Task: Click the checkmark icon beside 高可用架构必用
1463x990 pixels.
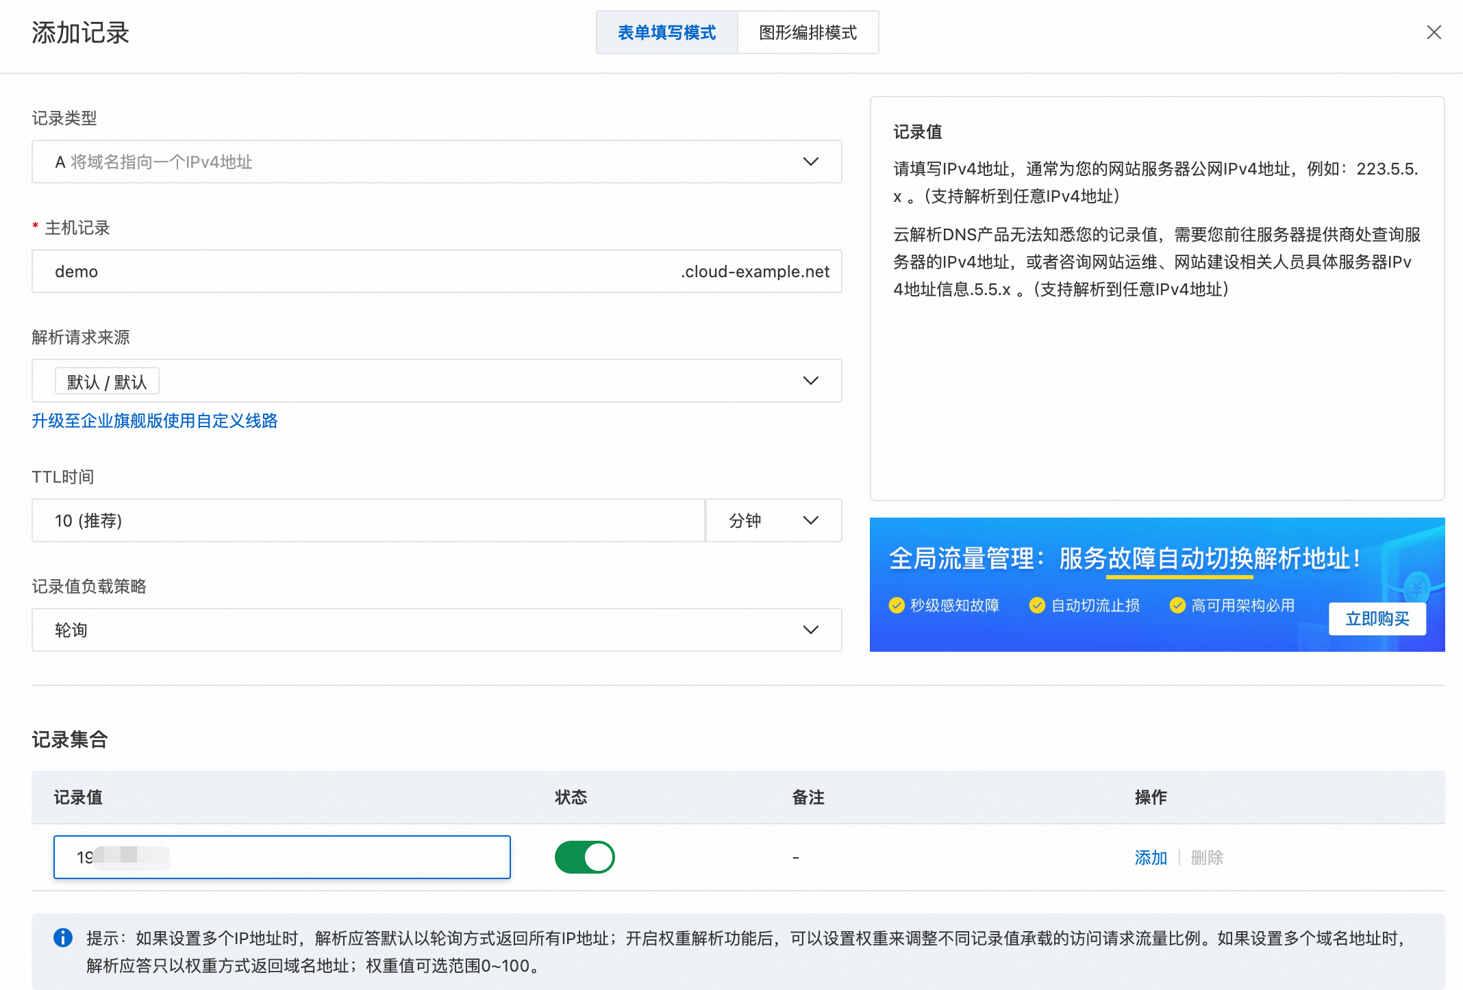Action: pos(1177,605)
